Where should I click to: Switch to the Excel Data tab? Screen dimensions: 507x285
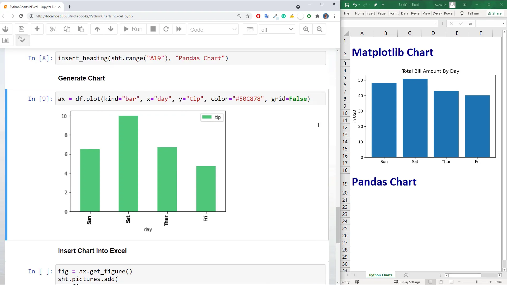point(405,13)
